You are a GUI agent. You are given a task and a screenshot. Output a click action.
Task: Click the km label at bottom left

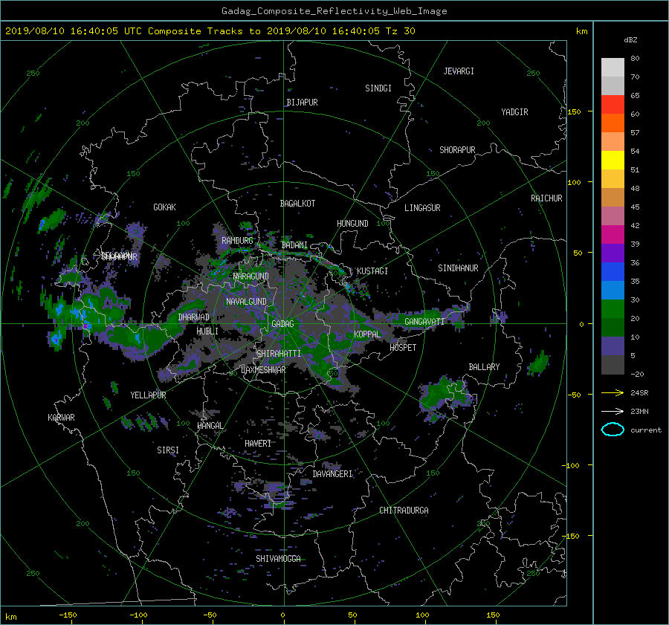click(11, 617)
